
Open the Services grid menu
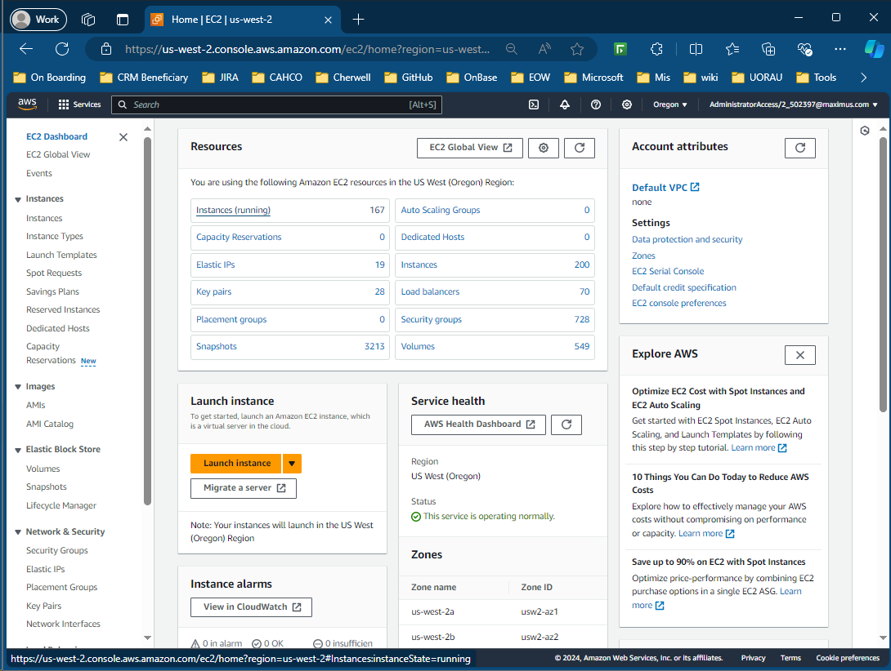[79, 104]
